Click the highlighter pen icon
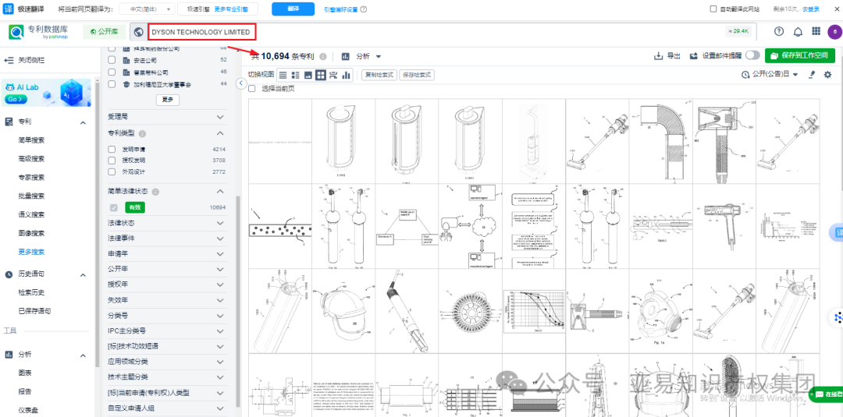This screenshot has width=843, height=417. point(812,75)
